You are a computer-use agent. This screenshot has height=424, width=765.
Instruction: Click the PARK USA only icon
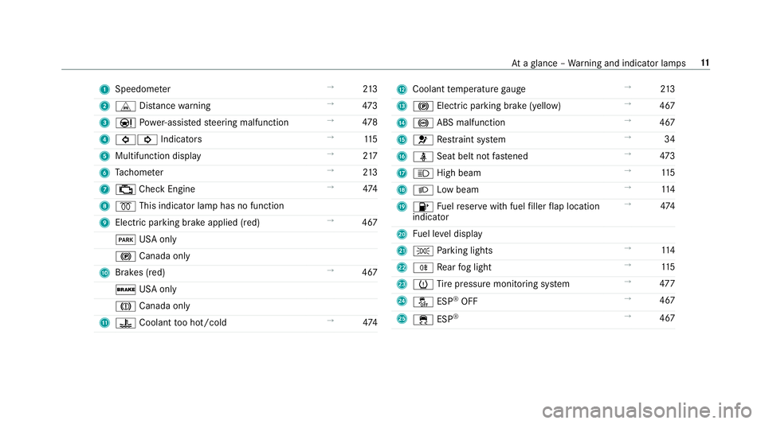(x=125, y=239)
